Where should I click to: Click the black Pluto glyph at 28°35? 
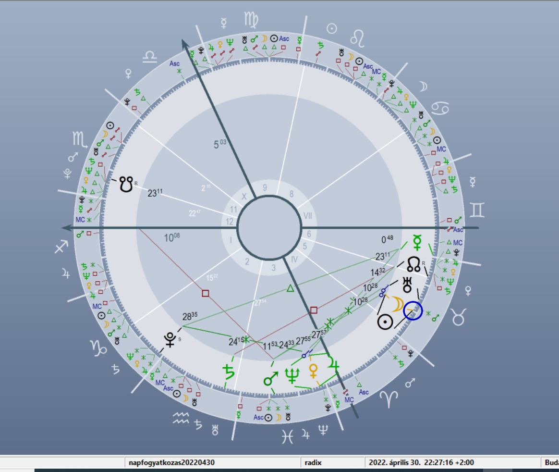coord(170,340)
